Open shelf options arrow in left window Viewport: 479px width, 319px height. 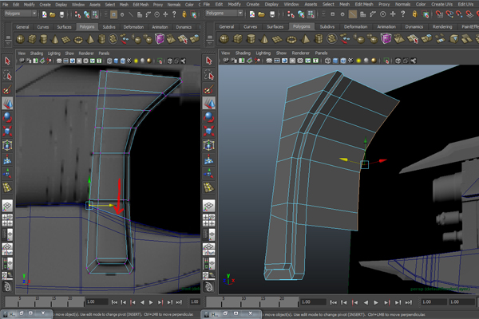[x=8, y=44]
